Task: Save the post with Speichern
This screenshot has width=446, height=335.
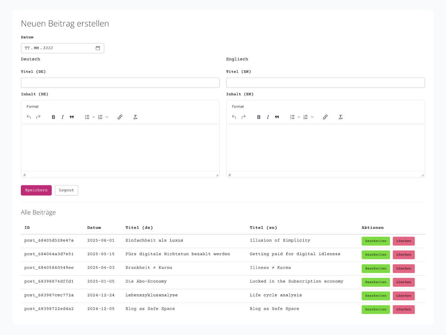Action: click(x=36, y=190)
